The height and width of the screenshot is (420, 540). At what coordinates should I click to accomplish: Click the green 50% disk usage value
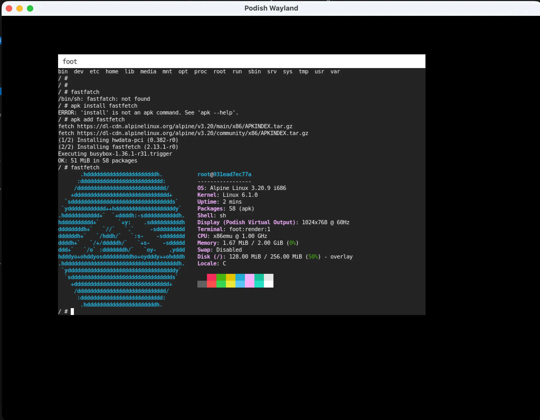point(313,257)
